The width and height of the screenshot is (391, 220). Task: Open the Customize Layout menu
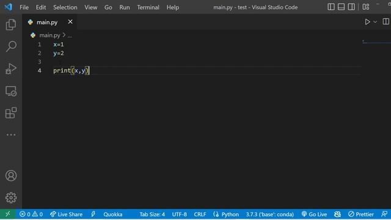[x=366, y=7]
